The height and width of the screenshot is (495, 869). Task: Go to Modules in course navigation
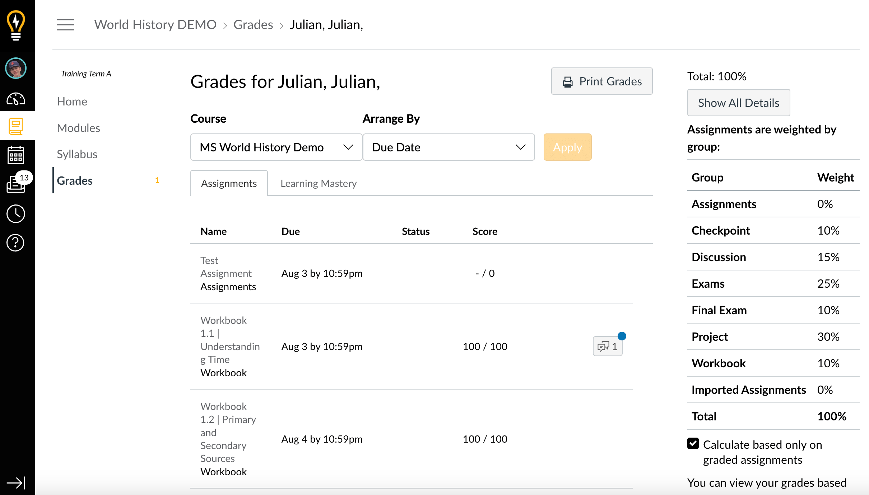(78, 128)
